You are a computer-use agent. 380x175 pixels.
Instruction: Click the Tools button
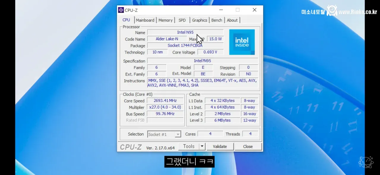click(189, 146)
